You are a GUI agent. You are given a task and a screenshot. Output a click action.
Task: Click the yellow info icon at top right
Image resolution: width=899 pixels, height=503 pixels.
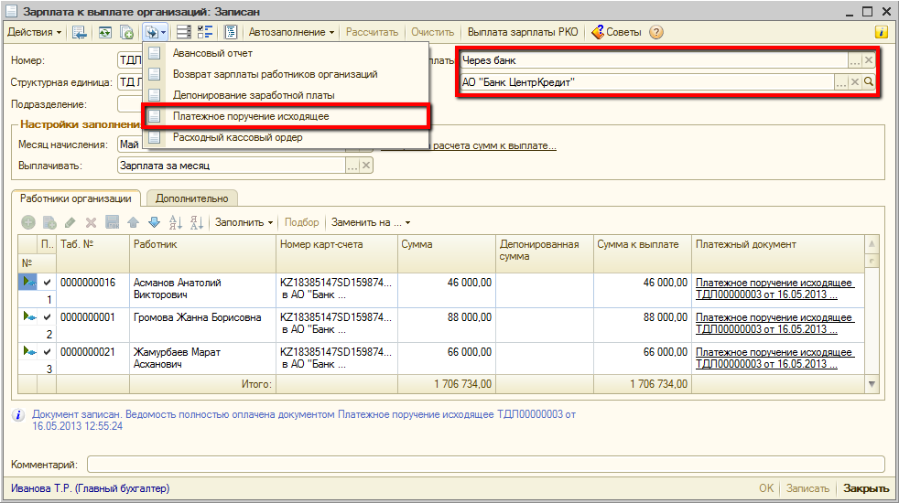click(882, 32)
